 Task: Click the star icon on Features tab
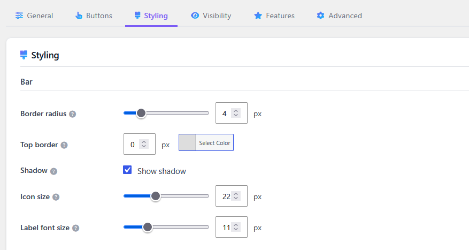click(x=258, y=16)
